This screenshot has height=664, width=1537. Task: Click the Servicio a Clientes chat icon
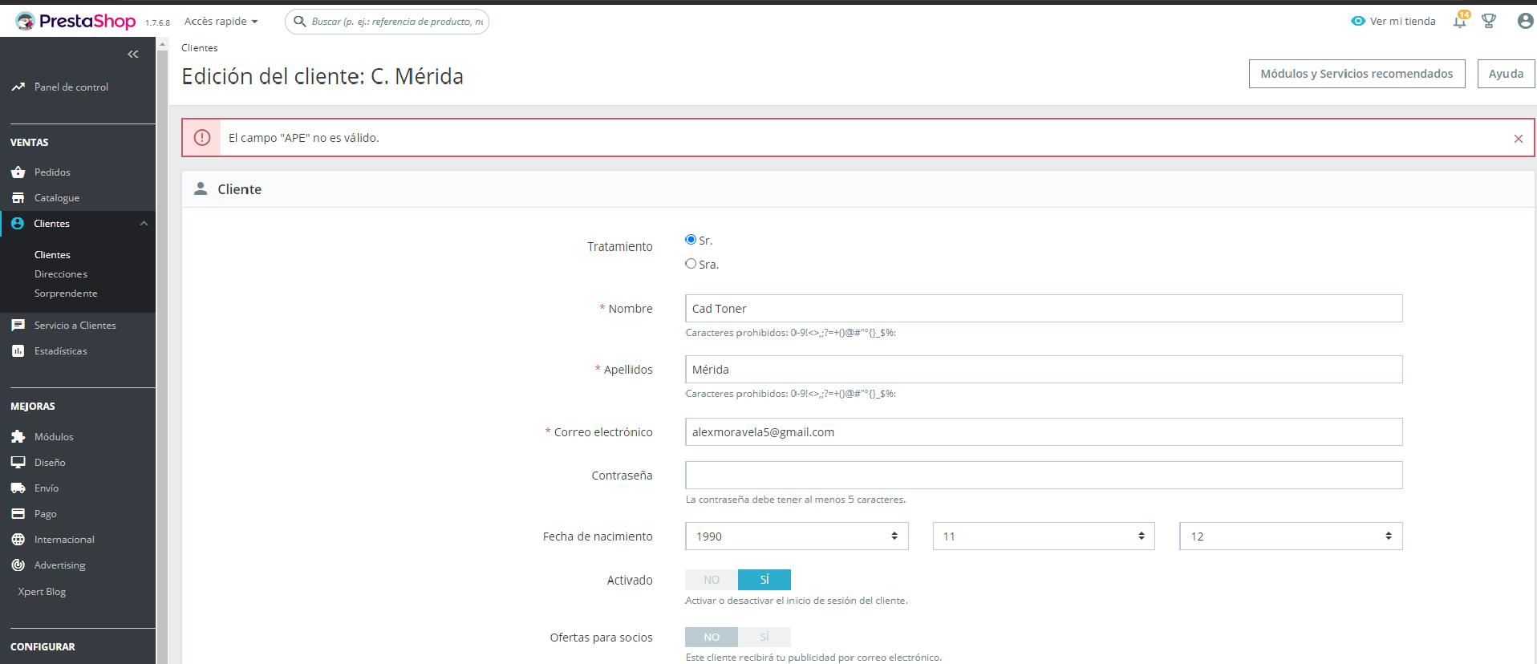coord(18,325)
